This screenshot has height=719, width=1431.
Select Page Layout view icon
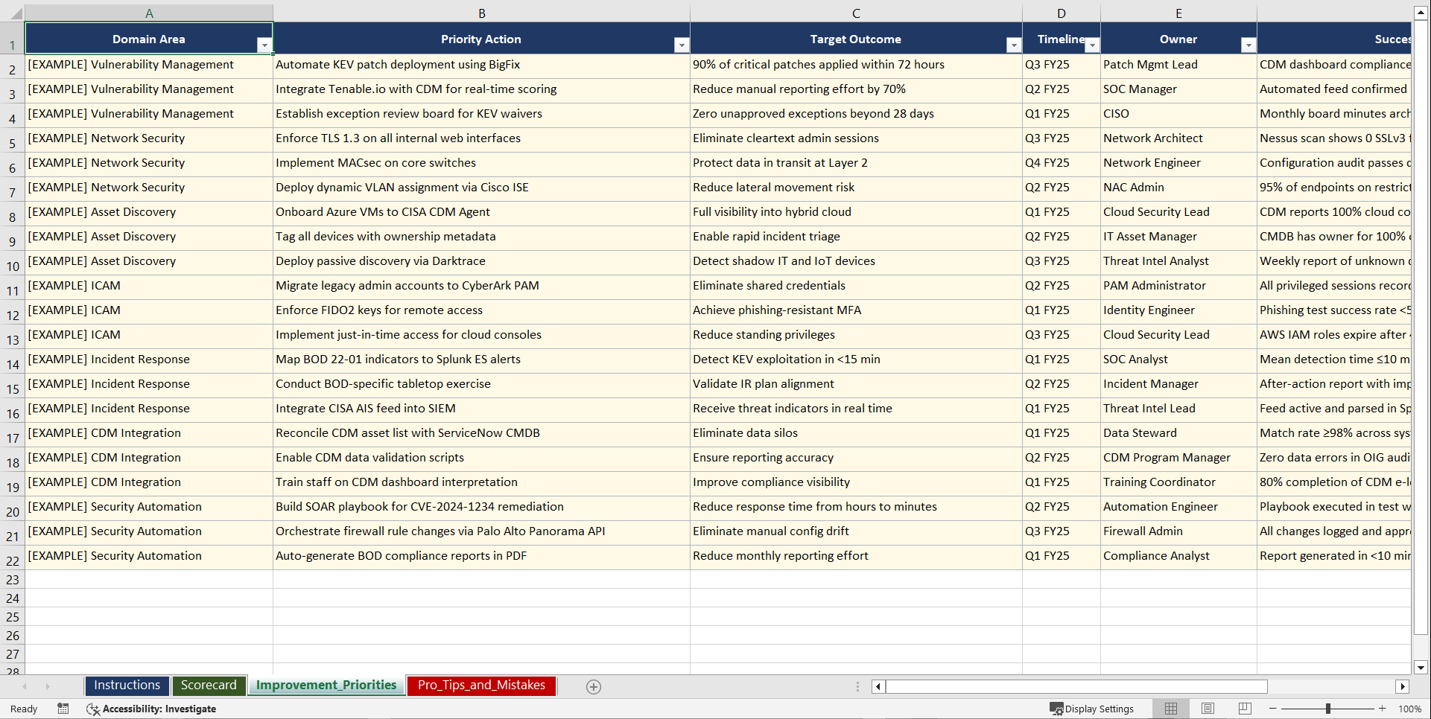(1208, 709)
